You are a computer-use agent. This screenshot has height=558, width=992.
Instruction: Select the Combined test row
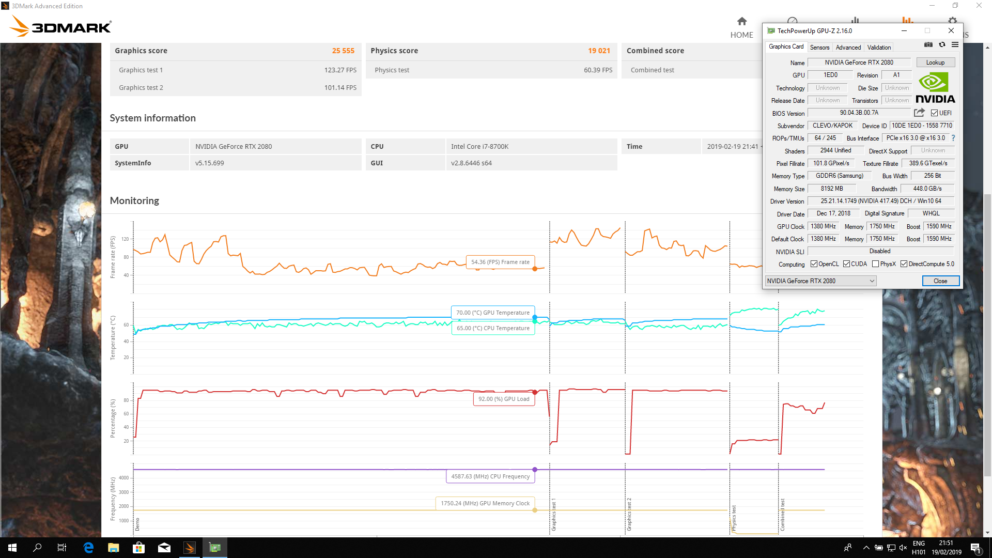(692, 70)
